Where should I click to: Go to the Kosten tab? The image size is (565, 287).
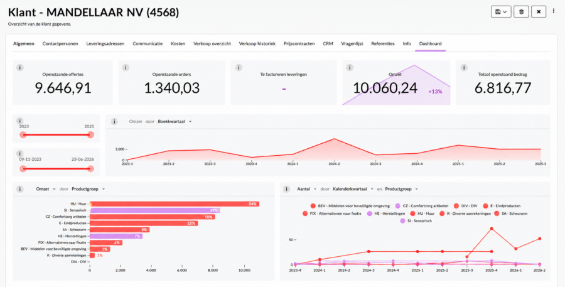tap(178, 43)
